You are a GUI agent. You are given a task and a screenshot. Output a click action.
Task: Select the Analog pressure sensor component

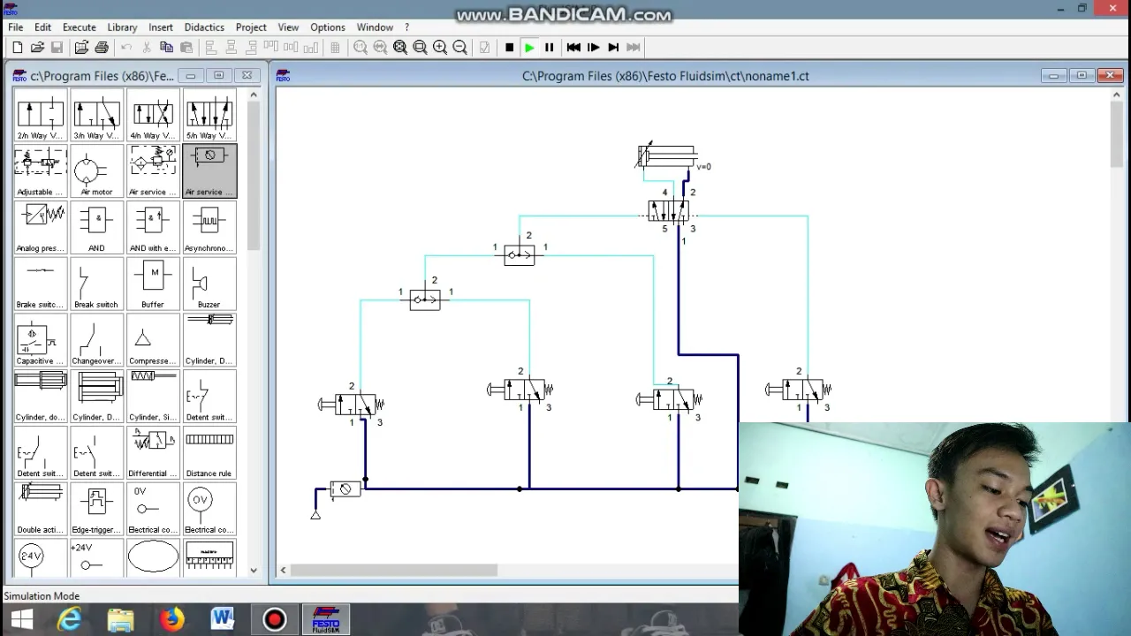tap(40, 228)
